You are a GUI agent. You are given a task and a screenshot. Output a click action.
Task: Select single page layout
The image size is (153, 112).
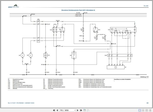pos(140,110)
